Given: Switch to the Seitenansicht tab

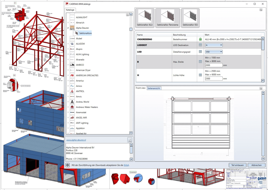Looking at the screenshot, I should point(154,88).
